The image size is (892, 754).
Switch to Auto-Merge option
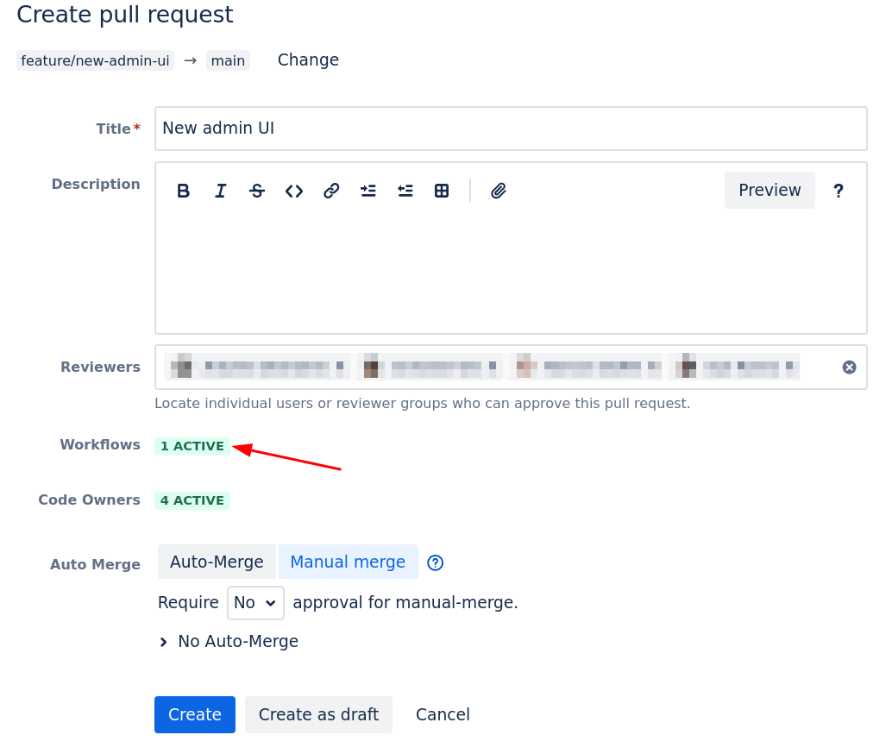coord(217,562)
